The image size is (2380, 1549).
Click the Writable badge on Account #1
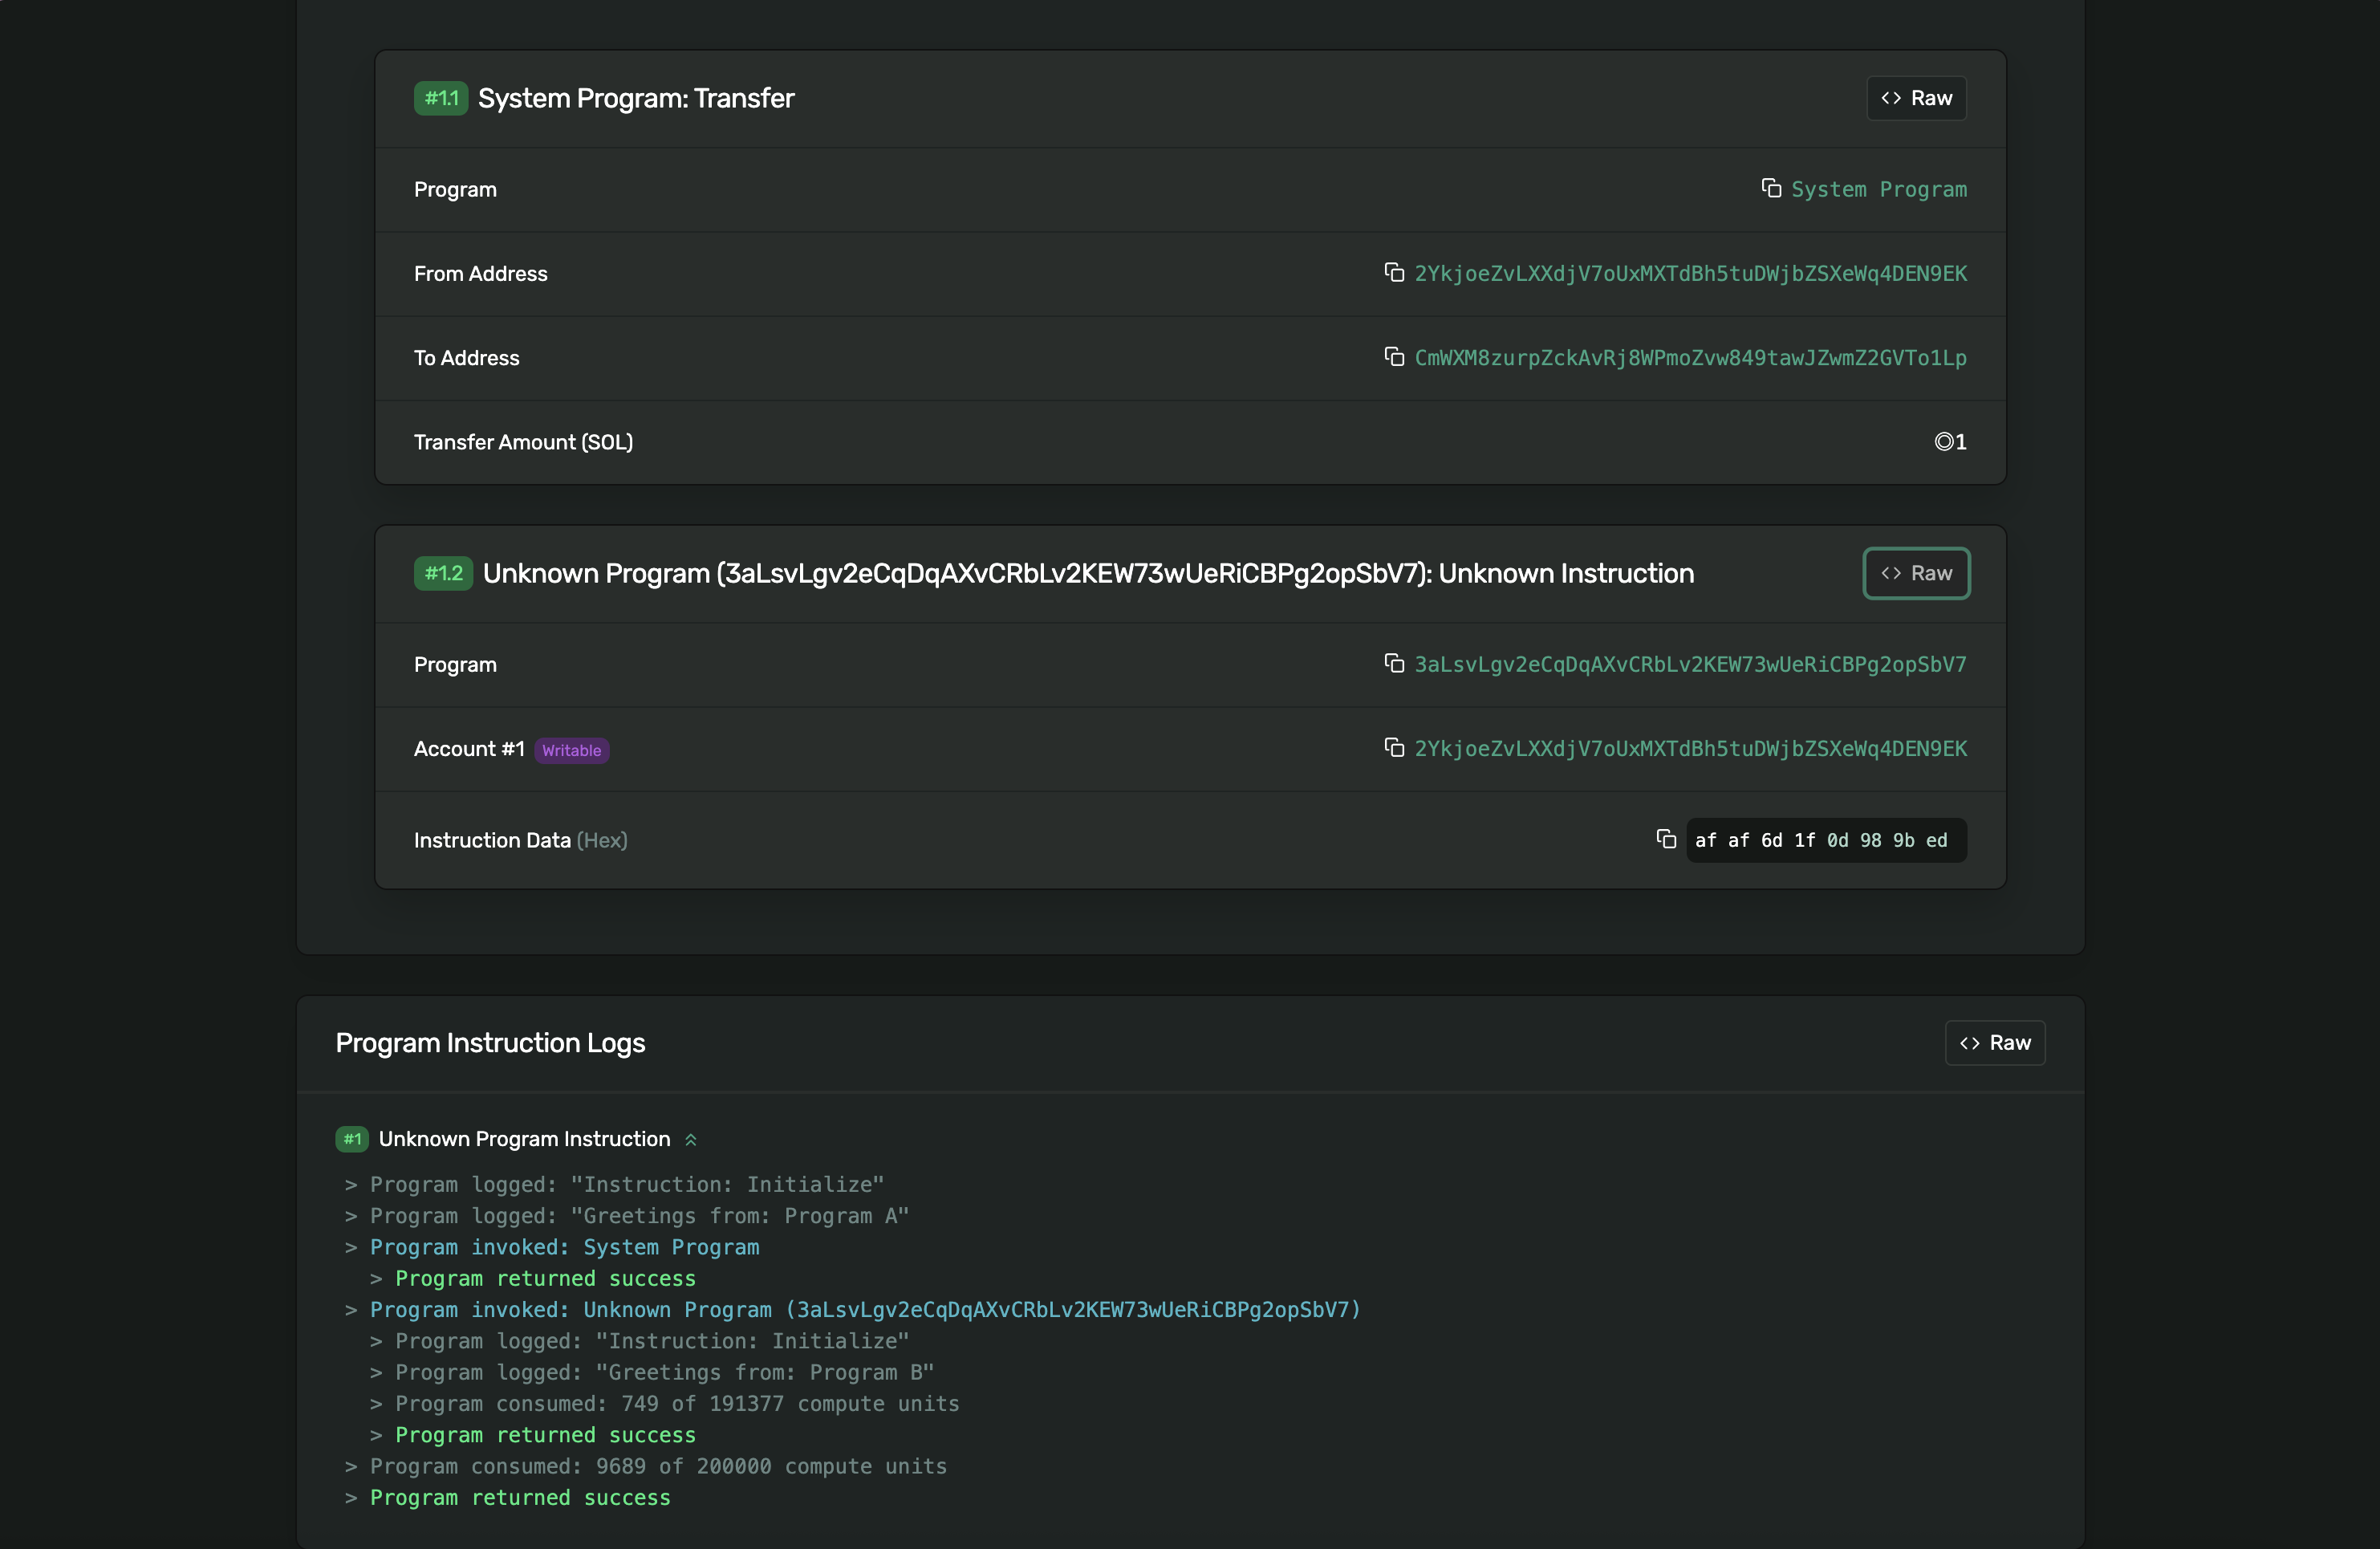[x=571, y=750]
